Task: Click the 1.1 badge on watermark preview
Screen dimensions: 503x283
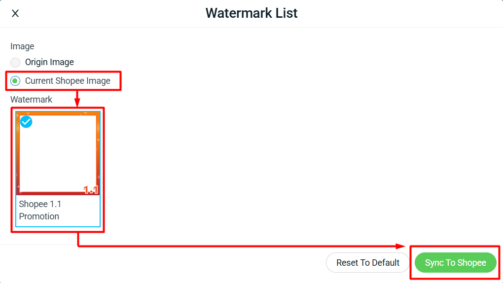Action: 90,190
